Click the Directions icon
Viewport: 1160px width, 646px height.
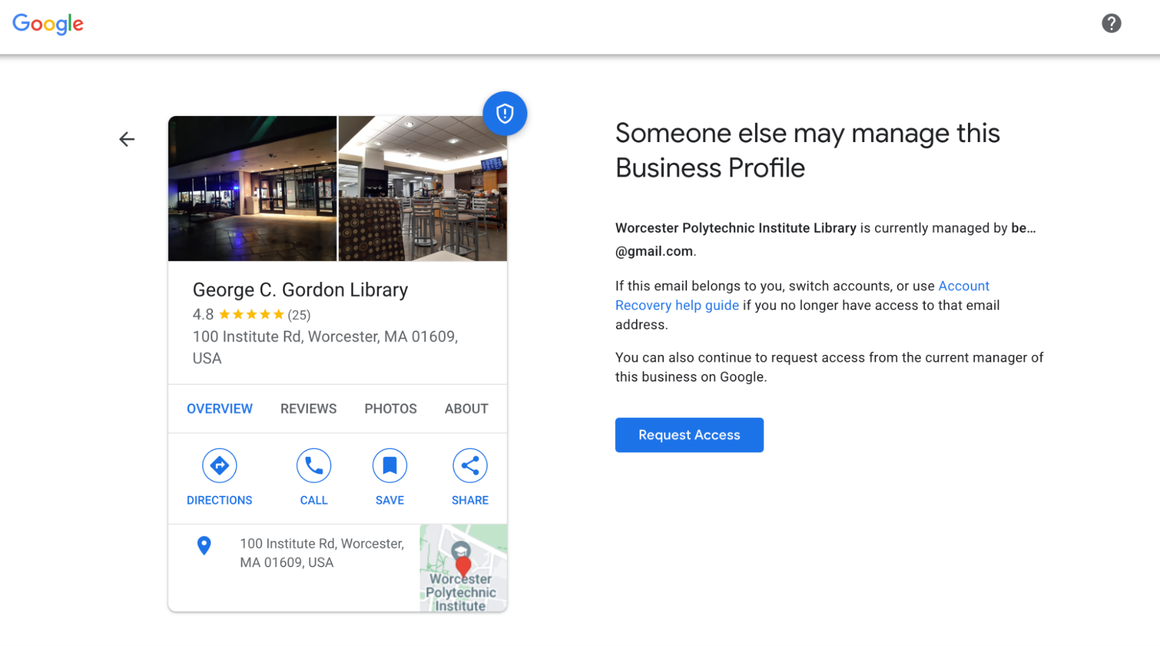pyautogui.click(x=219, y=465)
